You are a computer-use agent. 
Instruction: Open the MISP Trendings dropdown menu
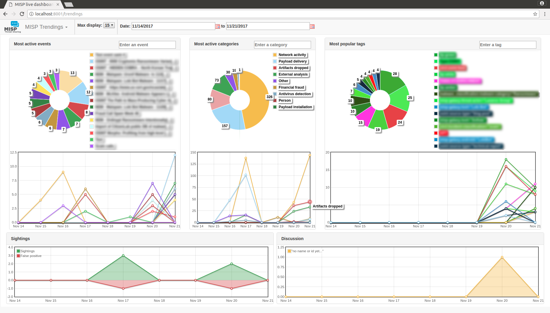click(x=46, y=27)
